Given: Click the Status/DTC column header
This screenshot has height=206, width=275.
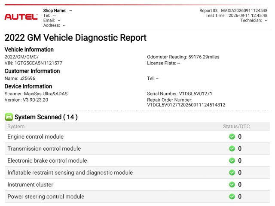Looking at the screenshot, I should [x=236, y=127].
